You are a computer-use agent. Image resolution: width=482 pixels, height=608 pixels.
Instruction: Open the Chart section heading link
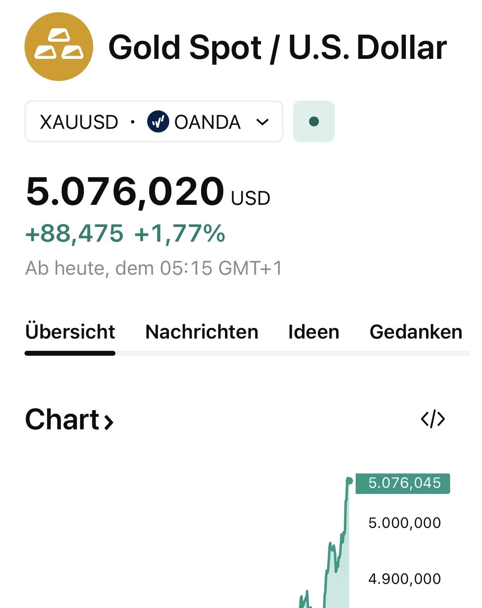pyautogui.click(x=62, y=420)
